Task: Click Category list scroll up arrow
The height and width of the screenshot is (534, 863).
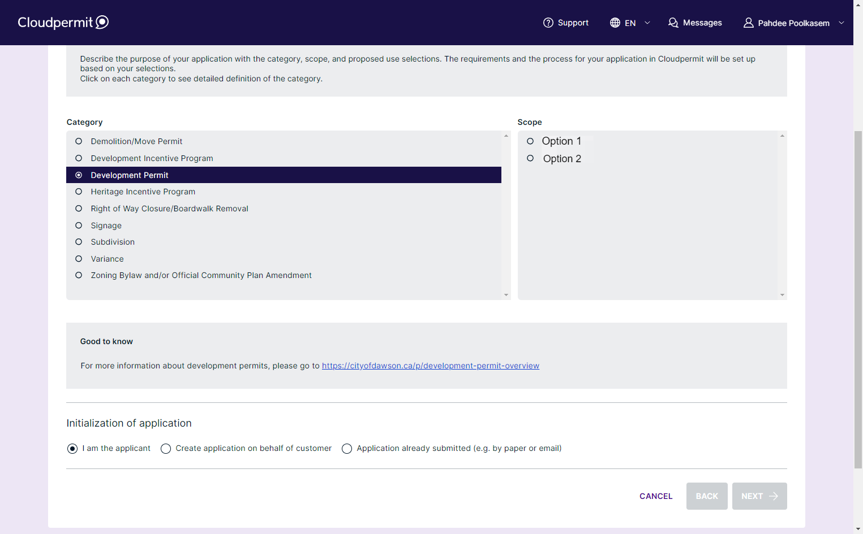Action: click(506, 136)
